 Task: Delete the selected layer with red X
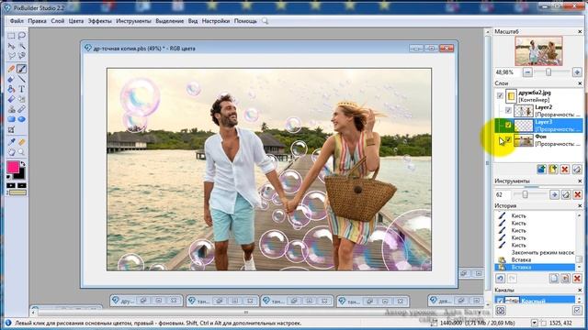pos(565,169)
